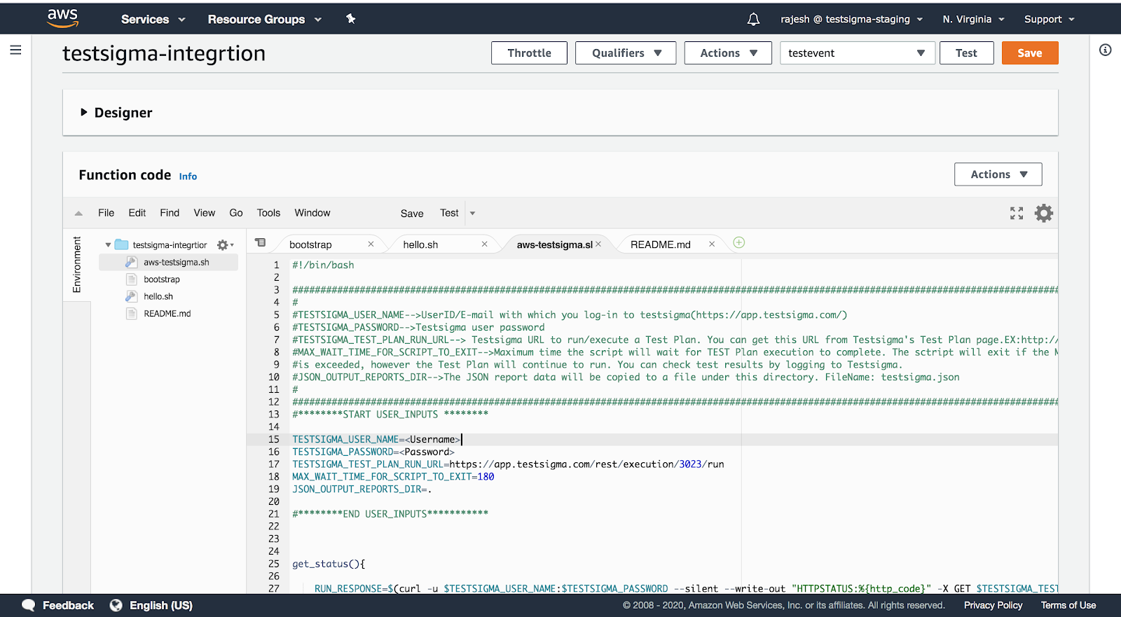Open the Find menu
Viewport: 1121px width, 617px height.
point(170,213)
